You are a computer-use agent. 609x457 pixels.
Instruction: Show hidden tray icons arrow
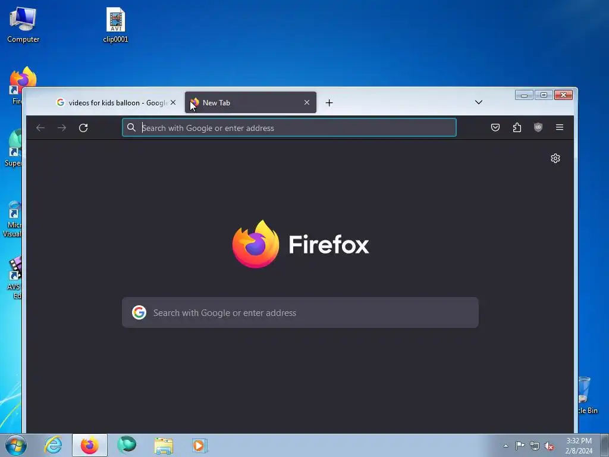click(x=506, y=446)
